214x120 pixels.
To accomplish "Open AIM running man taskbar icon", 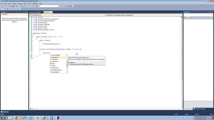I will (x=44, y=118).
